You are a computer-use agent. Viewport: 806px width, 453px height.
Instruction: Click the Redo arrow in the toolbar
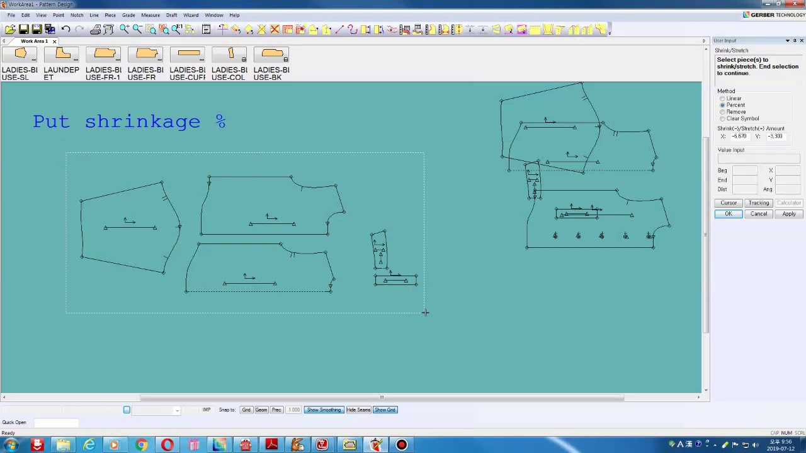[x=79, y=29]
